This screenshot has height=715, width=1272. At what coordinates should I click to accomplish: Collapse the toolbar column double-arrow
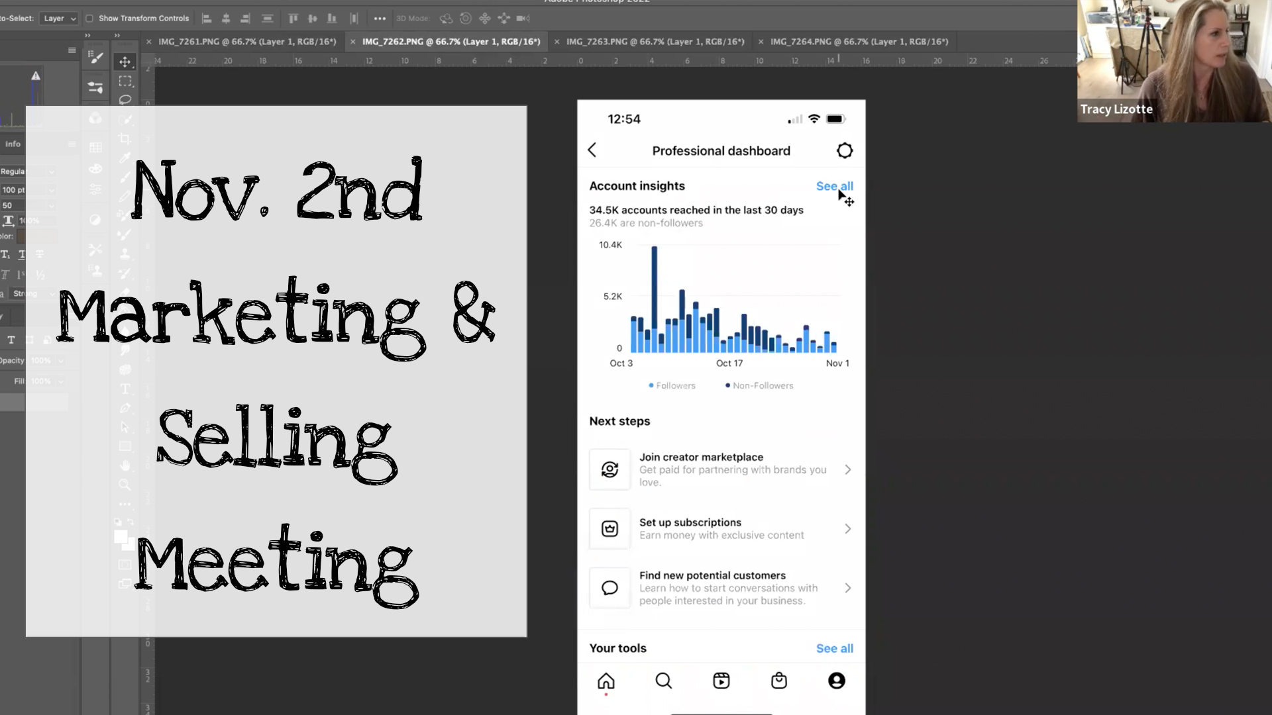(x=117, y=35)
